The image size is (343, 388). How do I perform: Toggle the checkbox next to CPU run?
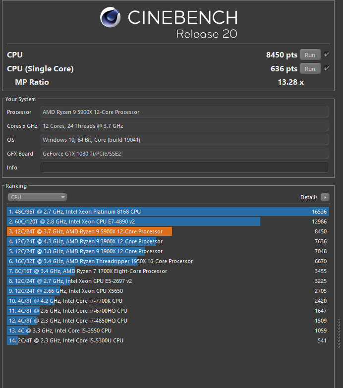(x=327, y=55)
